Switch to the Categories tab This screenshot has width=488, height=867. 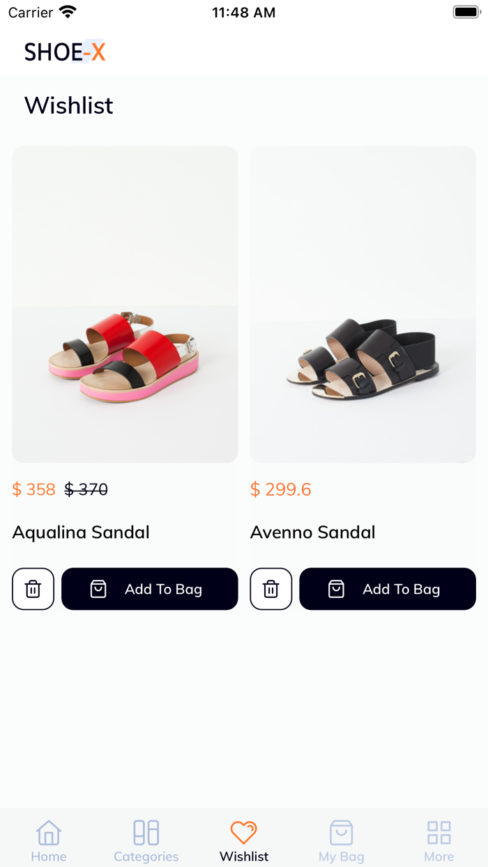(x=146, y=838)
